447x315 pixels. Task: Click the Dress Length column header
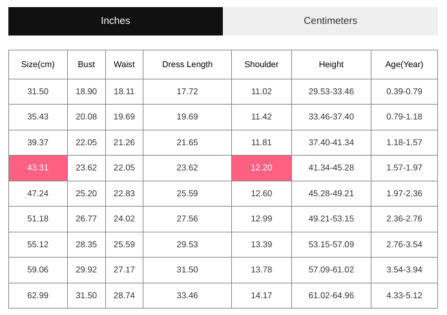pyautogui.click(x=187, y=65)
